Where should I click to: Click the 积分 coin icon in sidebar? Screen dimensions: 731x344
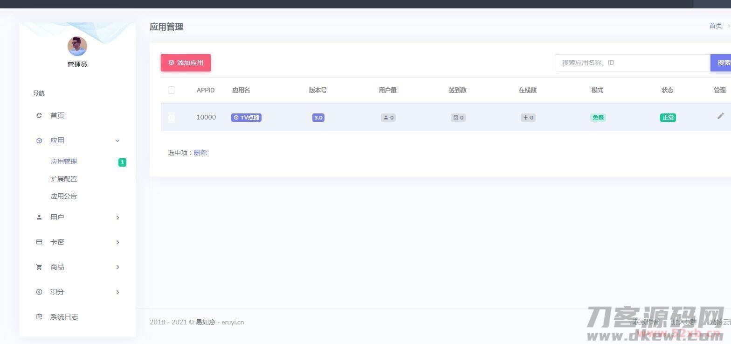(x=39, y=292)
